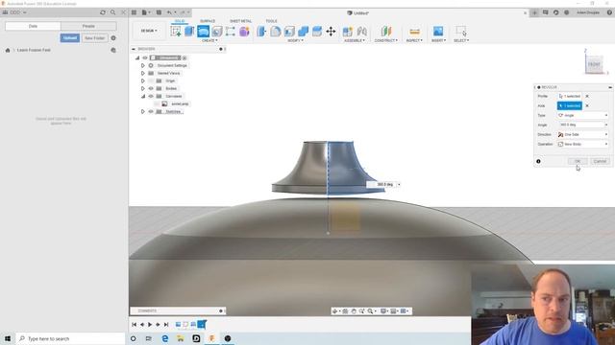615x345 pixels.
Task: Open the Direction dropdown showing One Side
Action: coord(583,134)
